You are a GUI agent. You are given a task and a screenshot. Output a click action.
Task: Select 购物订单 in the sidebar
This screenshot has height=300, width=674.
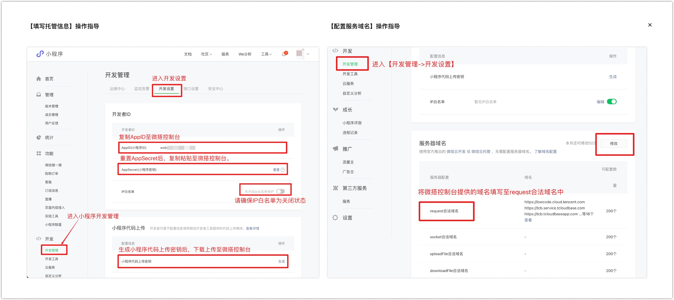(x=51, y=173)
